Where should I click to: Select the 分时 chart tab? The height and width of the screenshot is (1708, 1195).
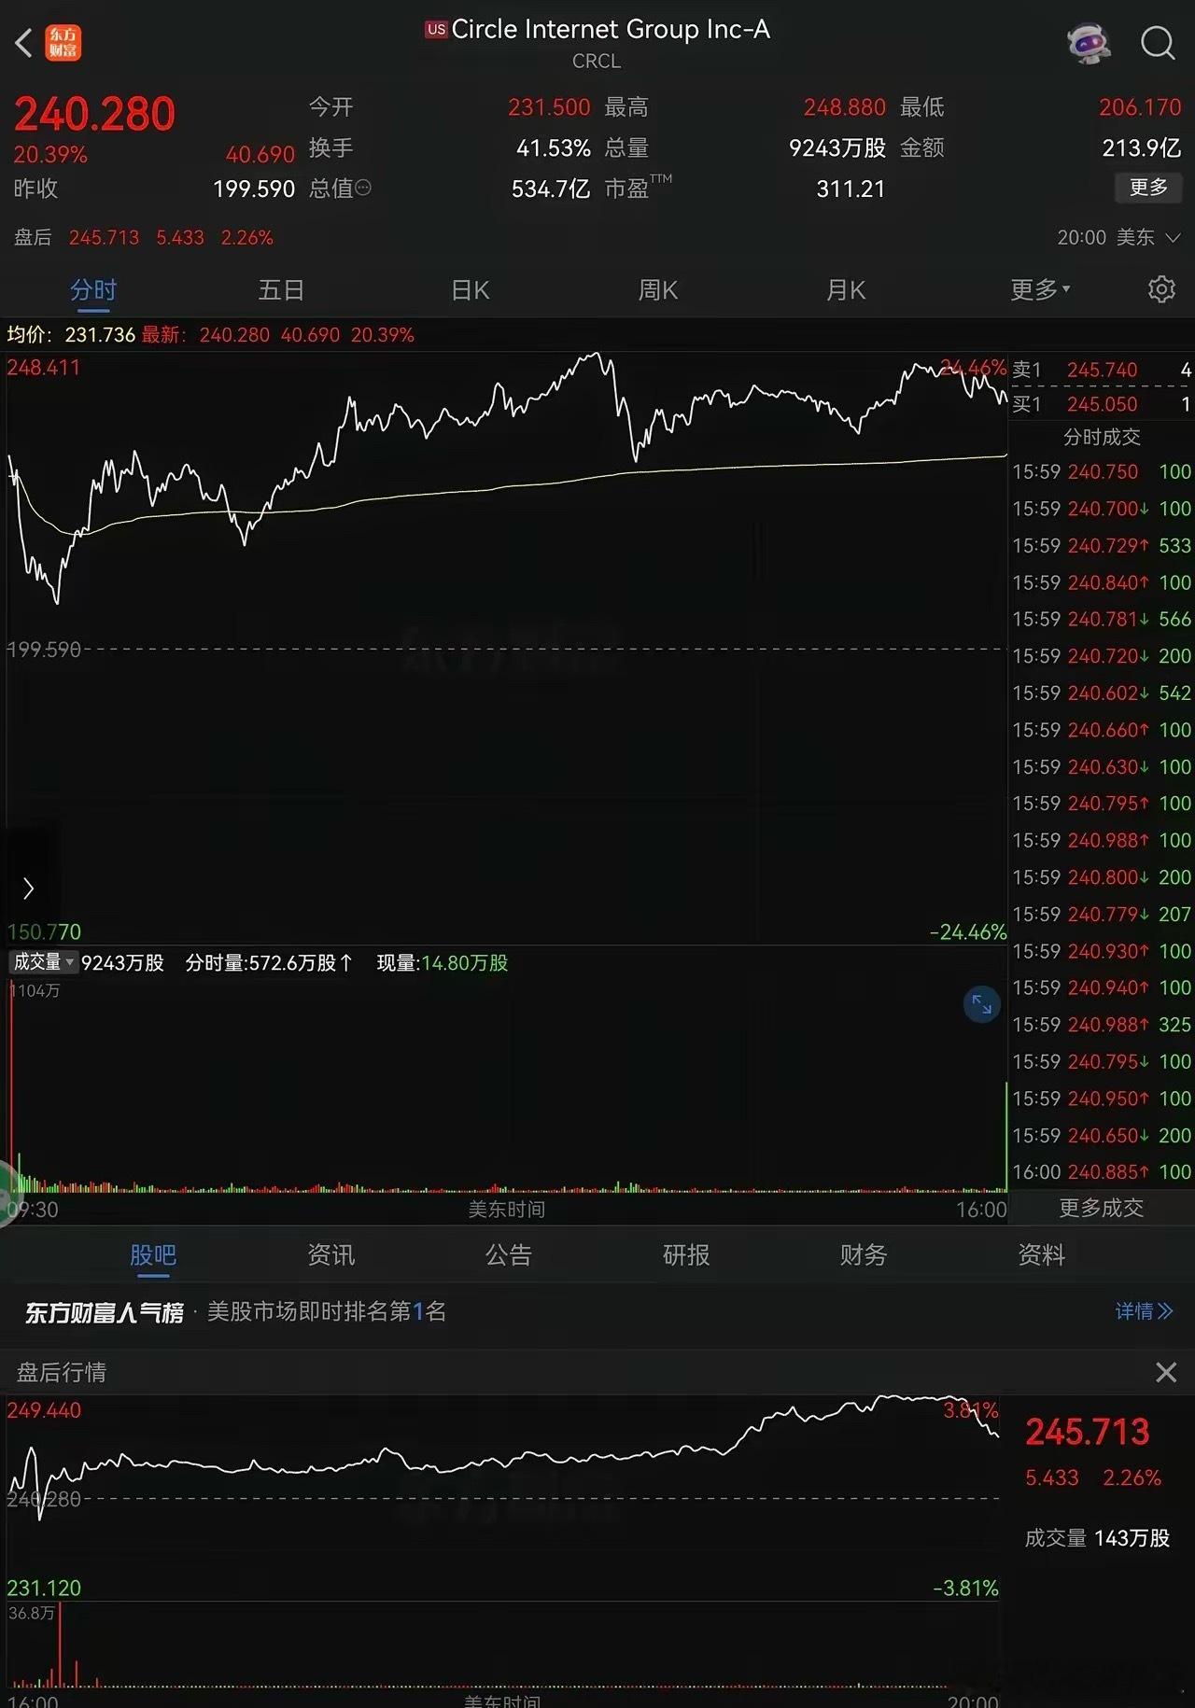coord(93,290)
